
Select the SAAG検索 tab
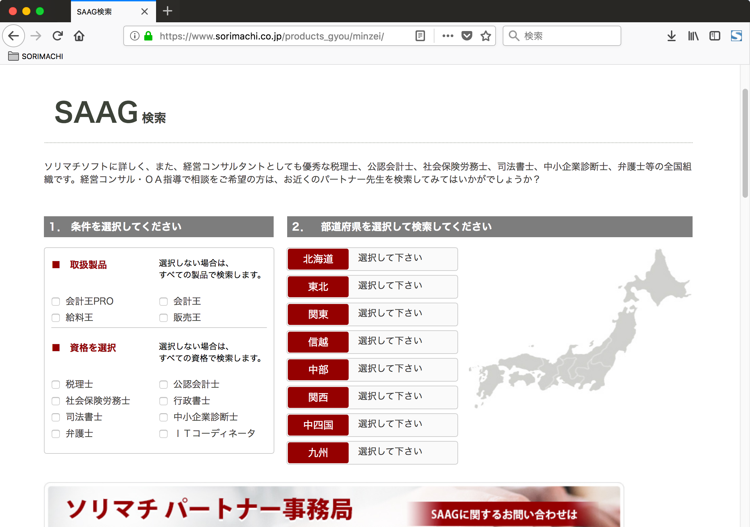[x=114, y=11]
